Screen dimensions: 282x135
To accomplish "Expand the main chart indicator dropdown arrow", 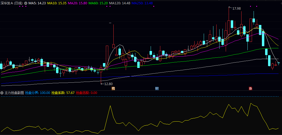I will click(x=26, y=3).
